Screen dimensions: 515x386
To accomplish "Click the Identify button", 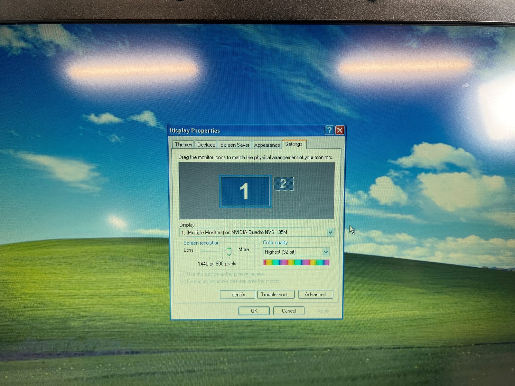I will 238,295.
